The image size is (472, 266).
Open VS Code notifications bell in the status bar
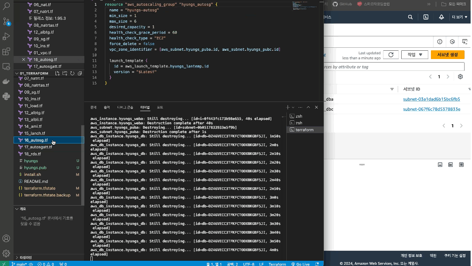[317, 264]
